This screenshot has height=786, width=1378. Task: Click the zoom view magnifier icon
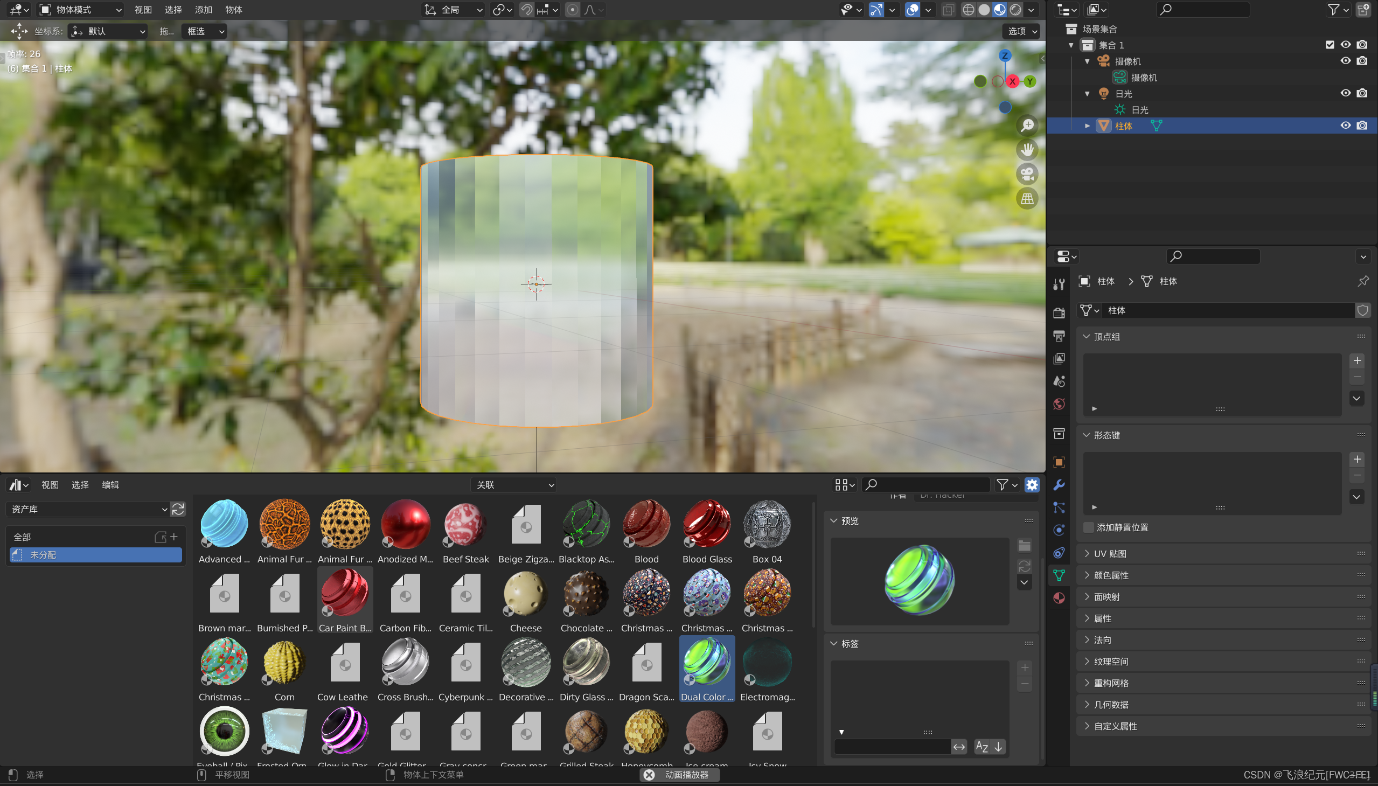pyautogui.click(x=1027, y=126)
